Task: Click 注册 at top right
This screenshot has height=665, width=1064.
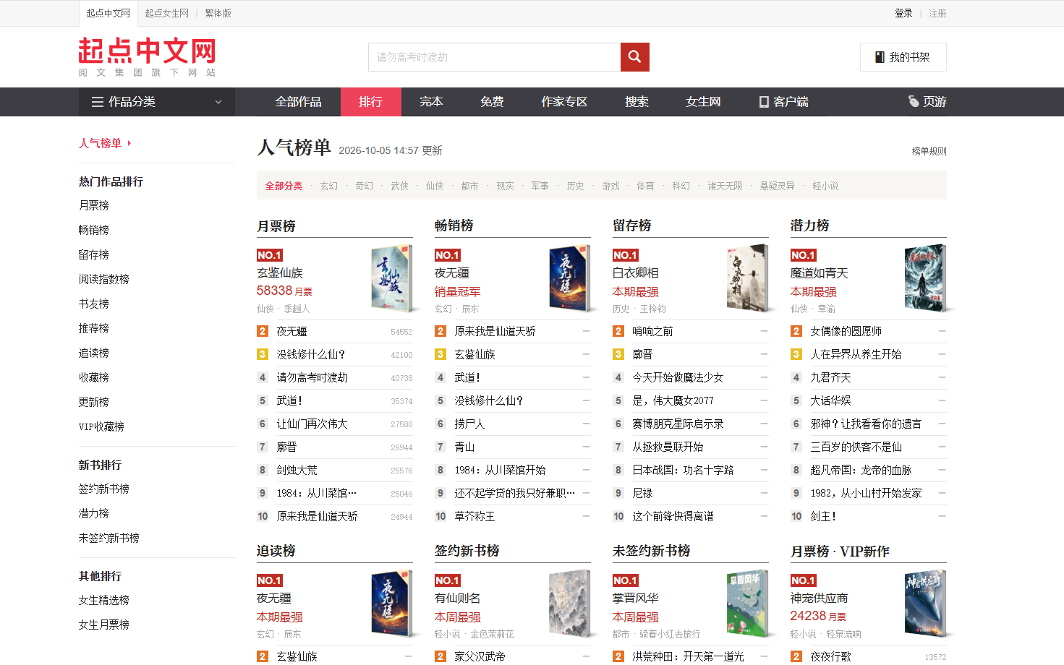Action: [937, 13]
